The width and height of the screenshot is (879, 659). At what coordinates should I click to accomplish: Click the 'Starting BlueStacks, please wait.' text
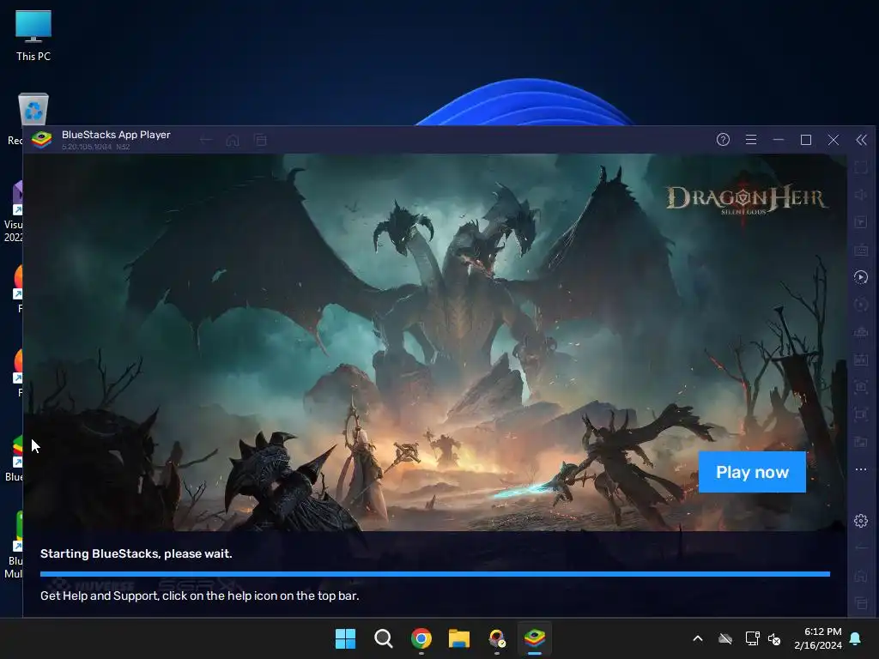(x=136, y=553)
